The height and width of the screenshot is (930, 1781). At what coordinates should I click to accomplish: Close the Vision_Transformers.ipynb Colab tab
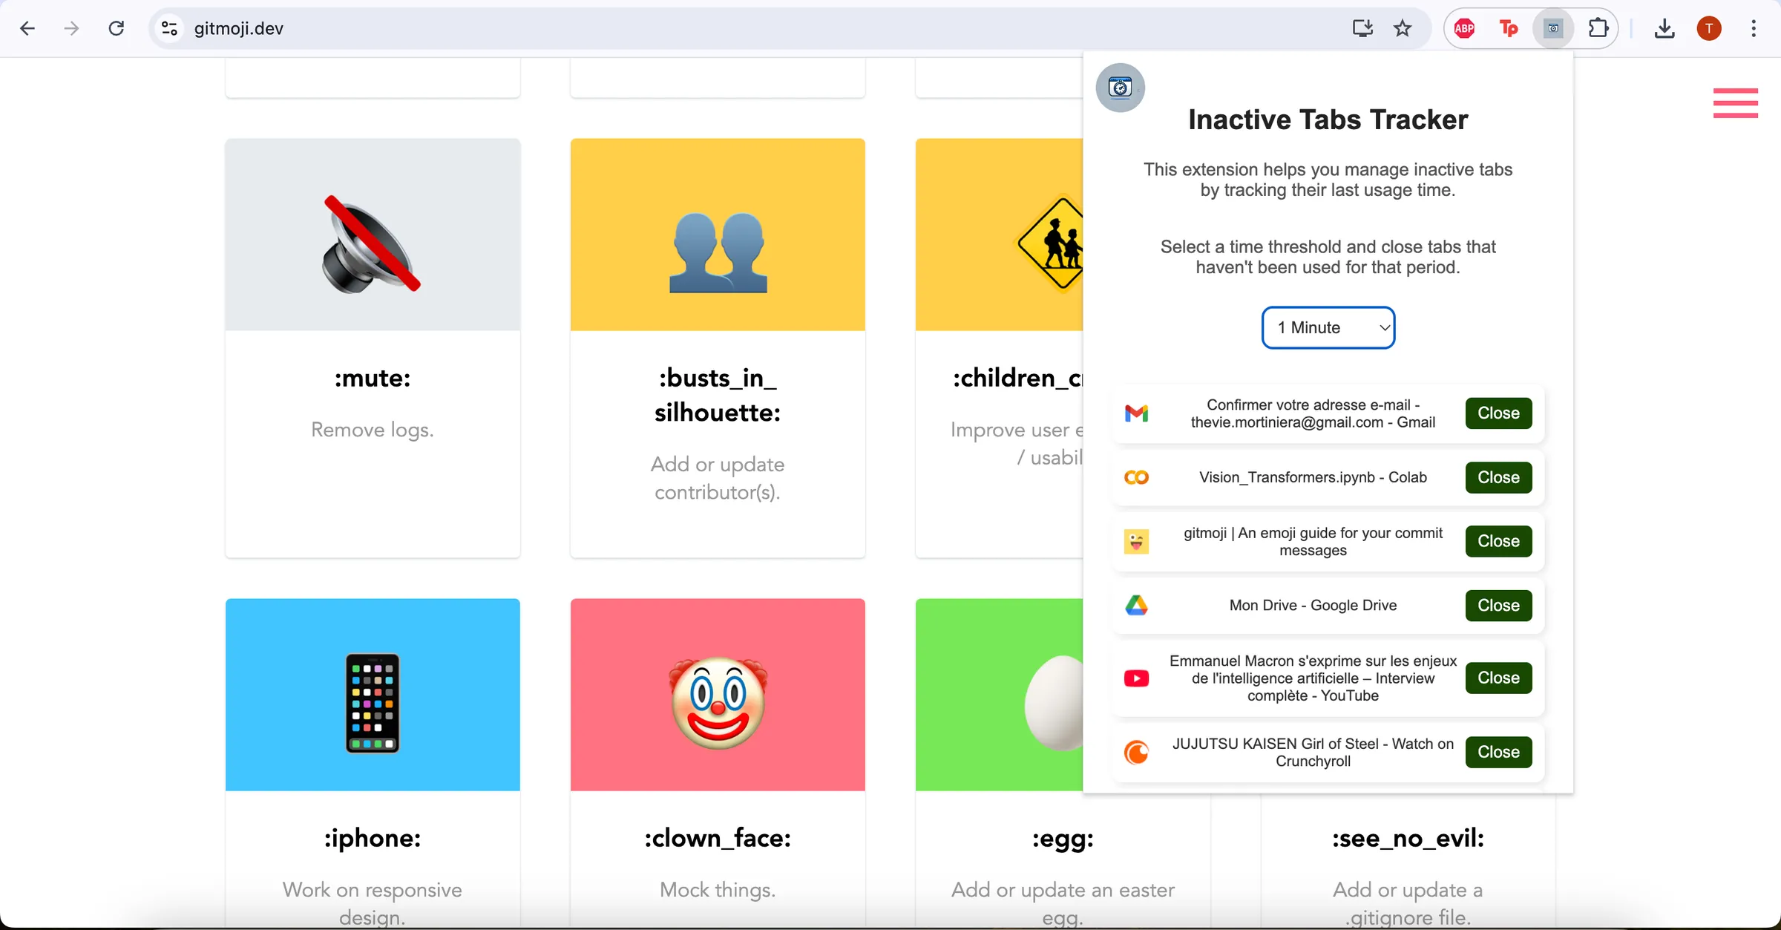1498,477
